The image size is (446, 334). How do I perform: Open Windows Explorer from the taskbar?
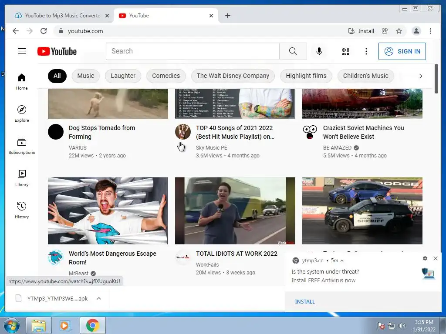coord(39,325)
